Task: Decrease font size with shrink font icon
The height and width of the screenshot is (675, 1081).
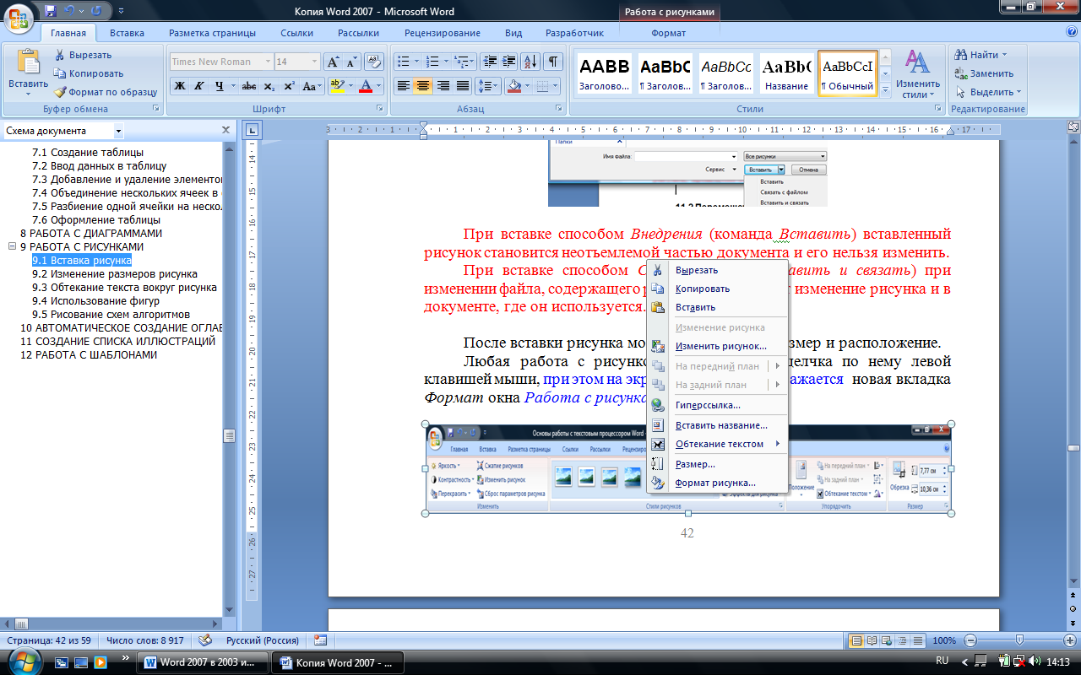Action: pos(350,62)
